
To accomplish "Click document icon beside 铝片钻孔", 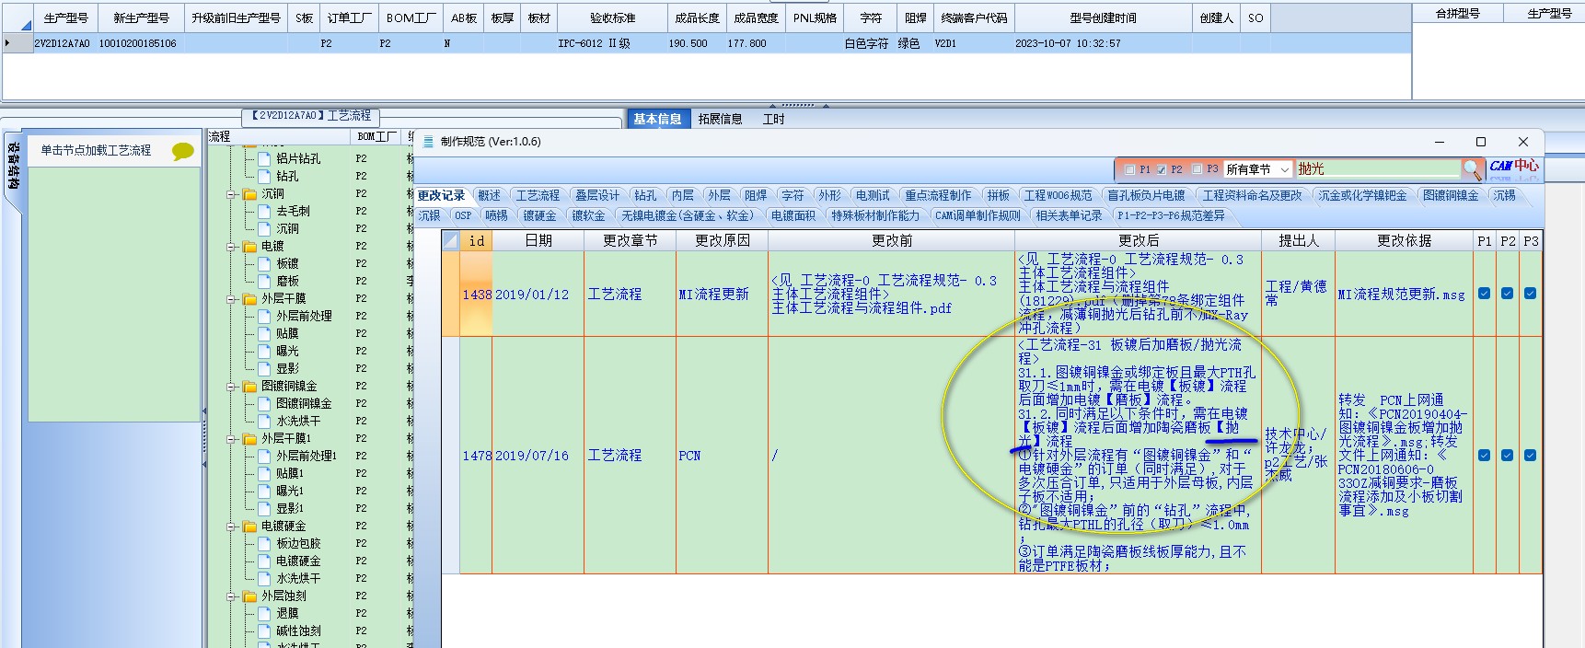I will [x=265, y=159].
